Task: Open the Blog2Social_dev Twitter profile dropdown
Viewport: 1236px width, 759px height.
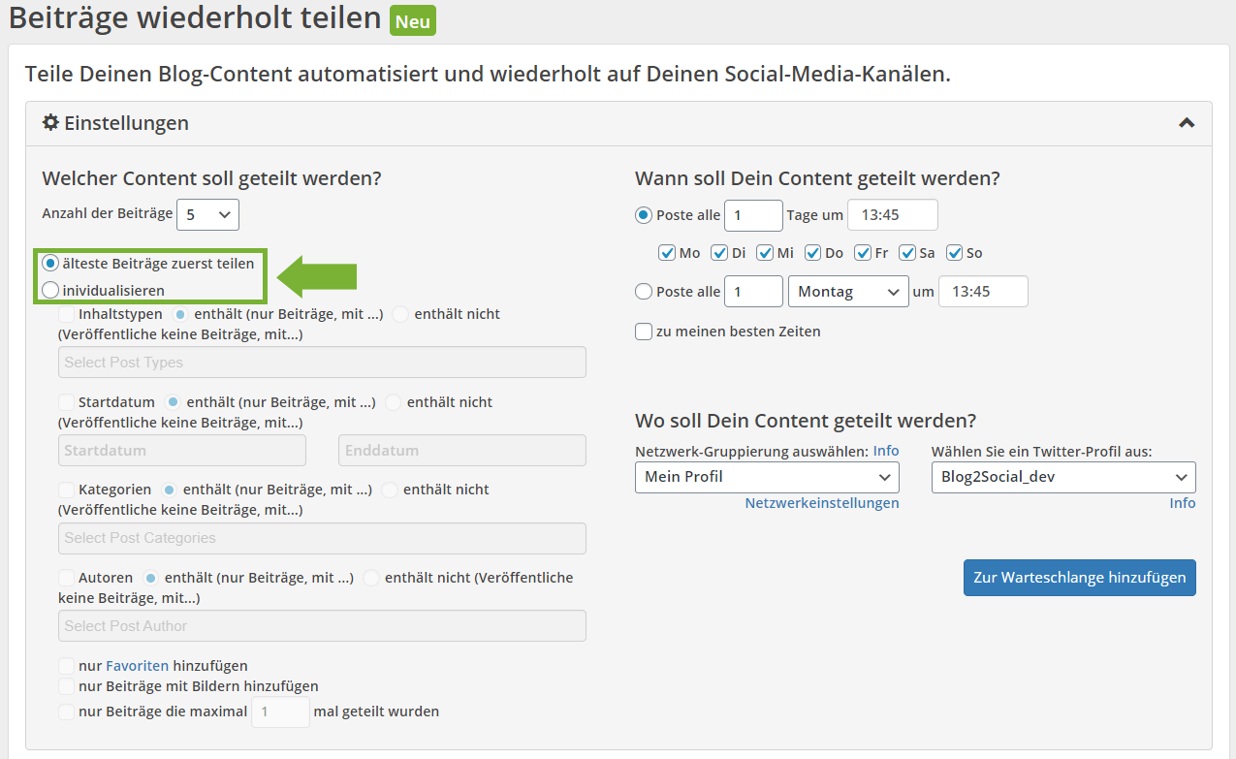Action: pyautogui.click(x=1063, y=477)
